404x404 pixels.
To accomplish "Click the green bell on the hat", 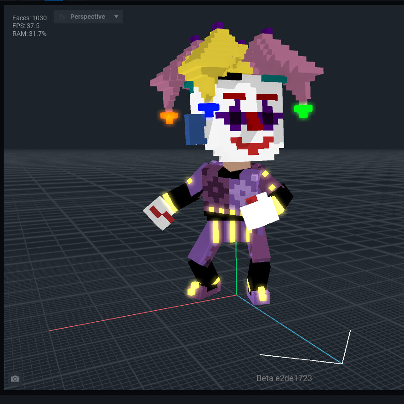I will 302,110.
